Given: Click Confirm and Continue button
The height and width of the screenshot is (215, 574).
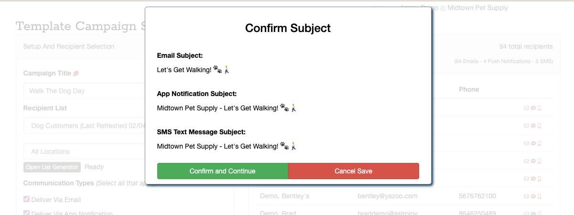Looking at the screenshot, I should 222,171.
